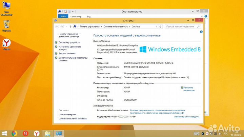Open recent locations dropdown arrow

point(66,27)
